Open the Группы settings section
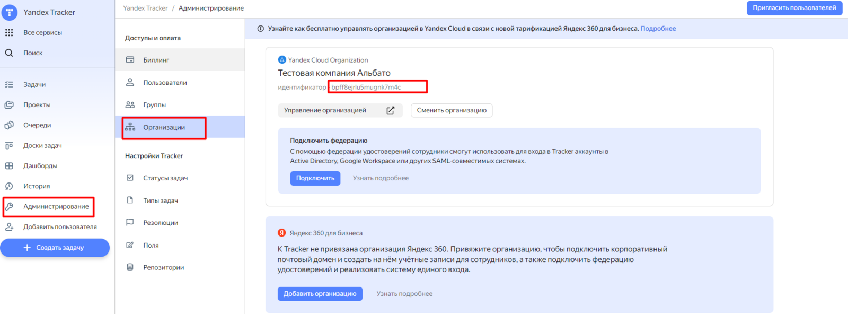This screenshot has height=314, width=848. pos(154,105)
